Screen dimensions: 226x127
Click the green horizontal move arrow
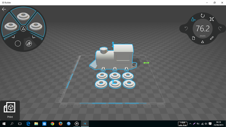pos(146,63)
